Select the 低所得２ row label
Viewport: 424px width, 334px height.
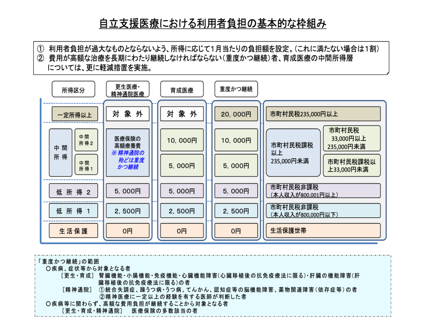(x=73, y=191)
